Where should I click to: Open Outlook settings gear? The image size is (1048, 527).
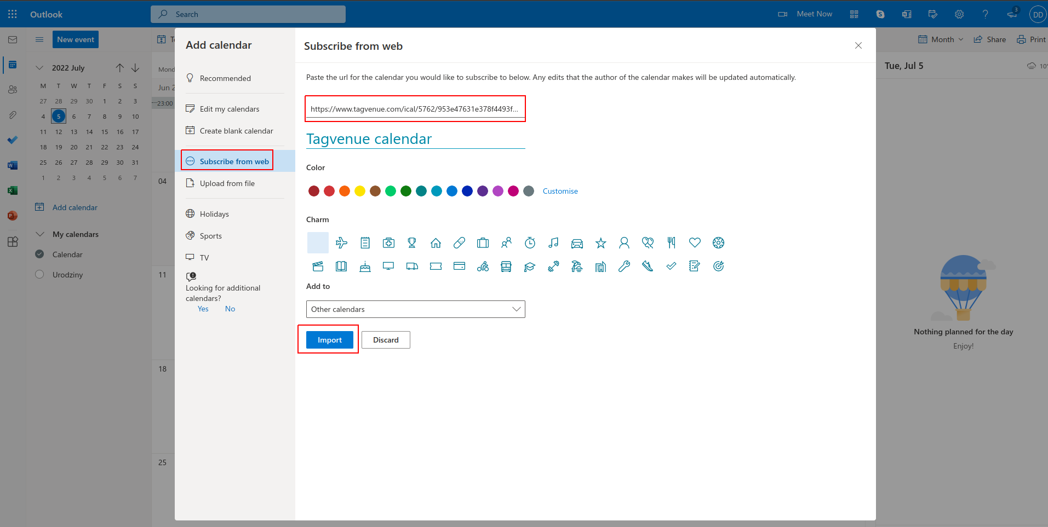(x=959, y=14)
